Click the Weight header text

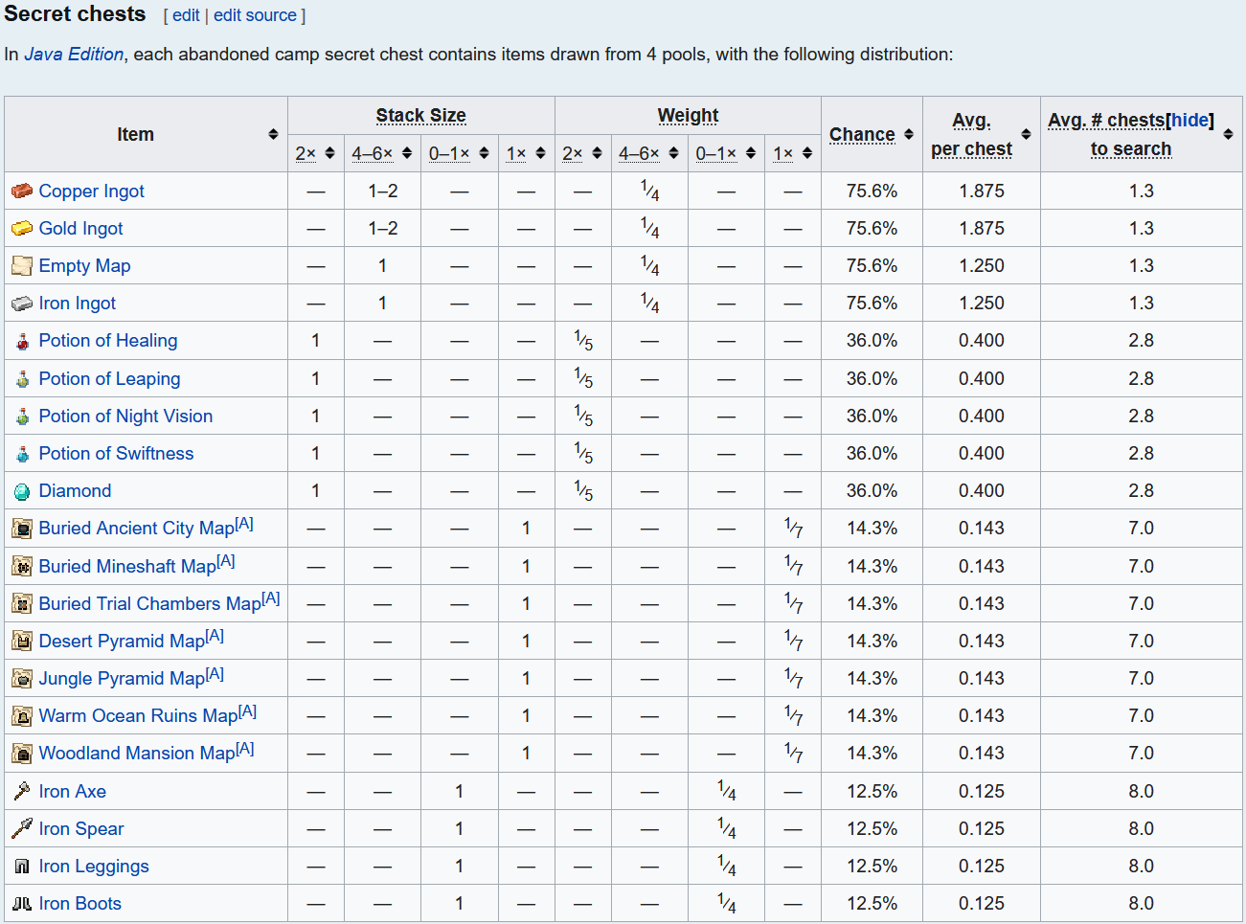click(688, 116)
